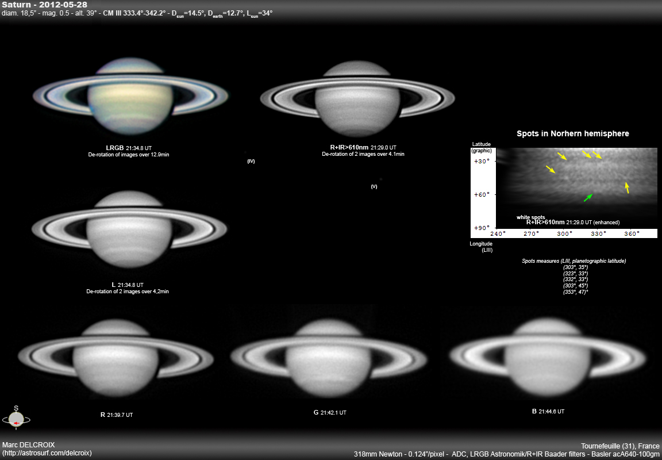Select the G channel Saturn image
662x460 pixels.
tap(329, 357)
